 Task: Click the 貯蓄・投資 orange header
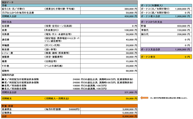point(69,106)
